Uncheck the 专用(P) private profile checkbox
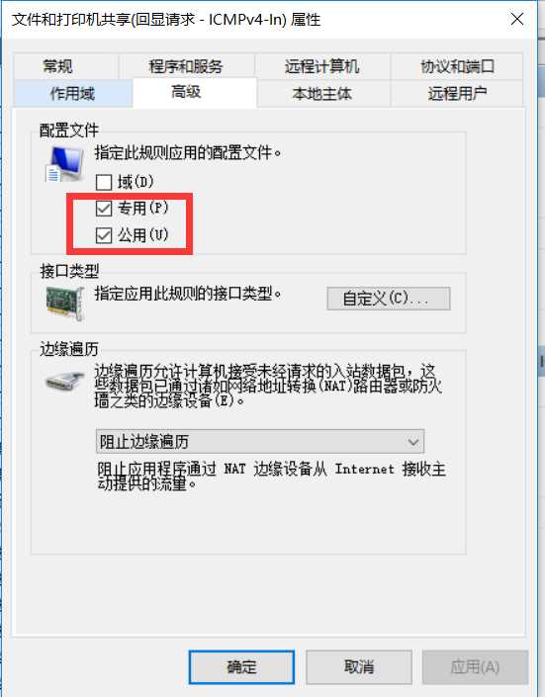 pyautogui.click(x=104, y=208)
